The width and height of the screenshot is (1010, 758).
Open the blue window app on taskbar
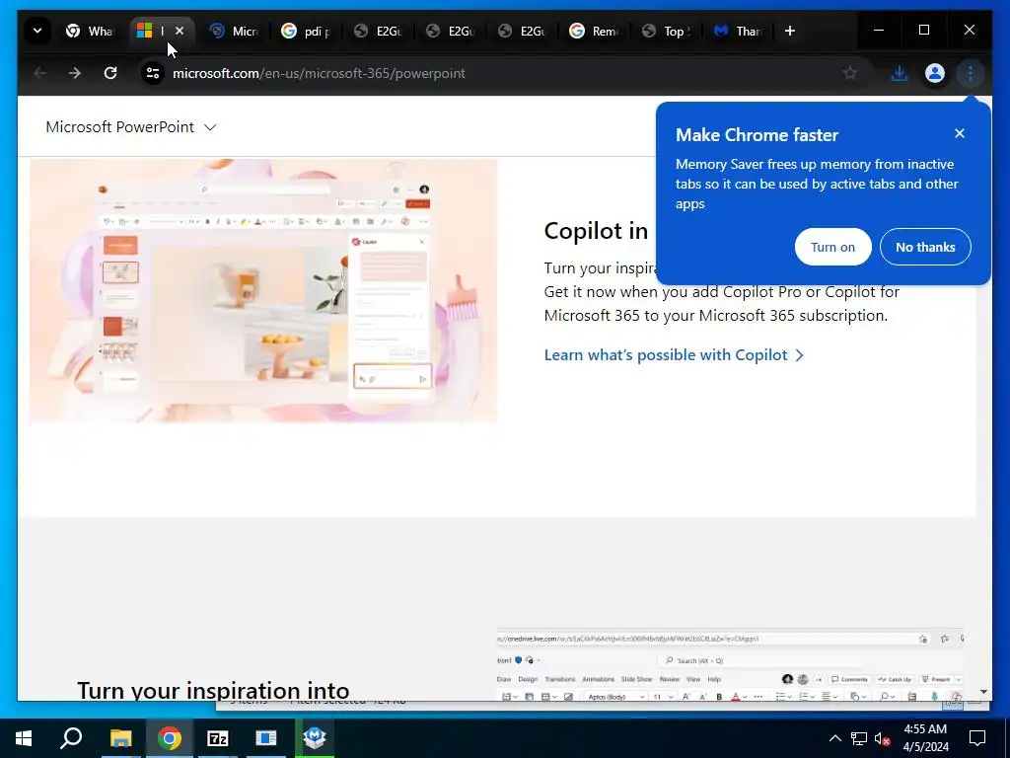pyautogui.click(x=265, y=738)
